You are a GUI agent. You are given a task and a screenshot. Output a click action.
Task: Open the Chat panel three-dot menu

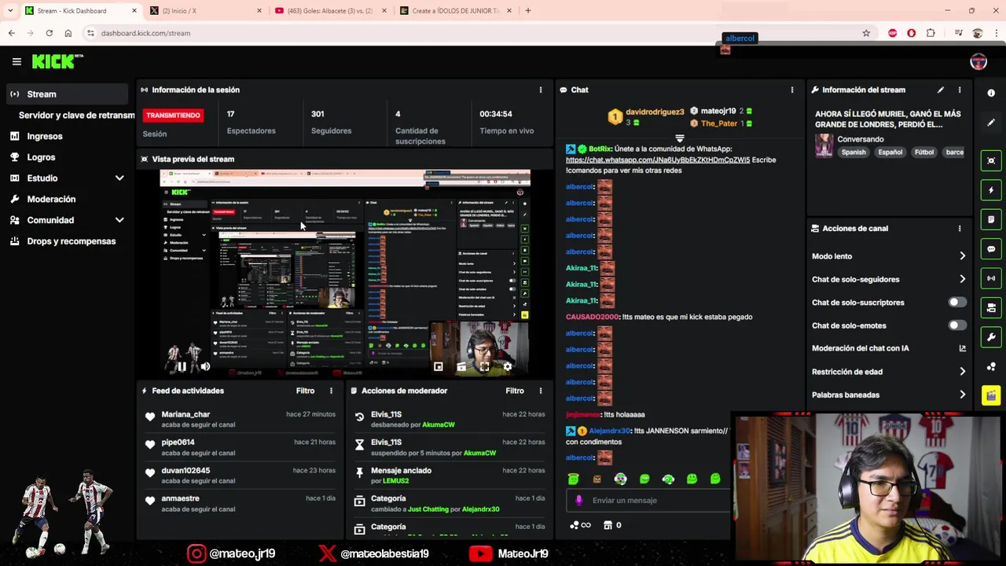point(792,90)
